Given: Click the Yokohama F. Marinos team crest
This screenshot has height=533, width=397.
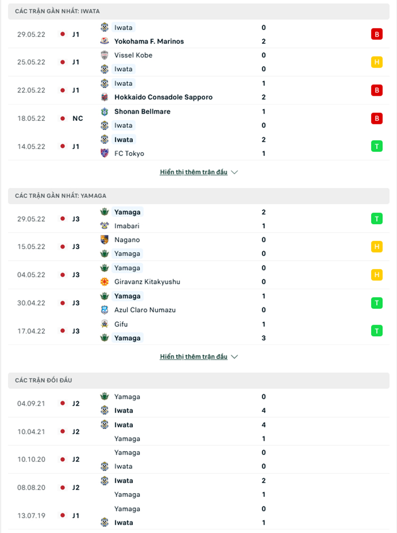Looking at the screenshot, I should click(x=105, y=41).
